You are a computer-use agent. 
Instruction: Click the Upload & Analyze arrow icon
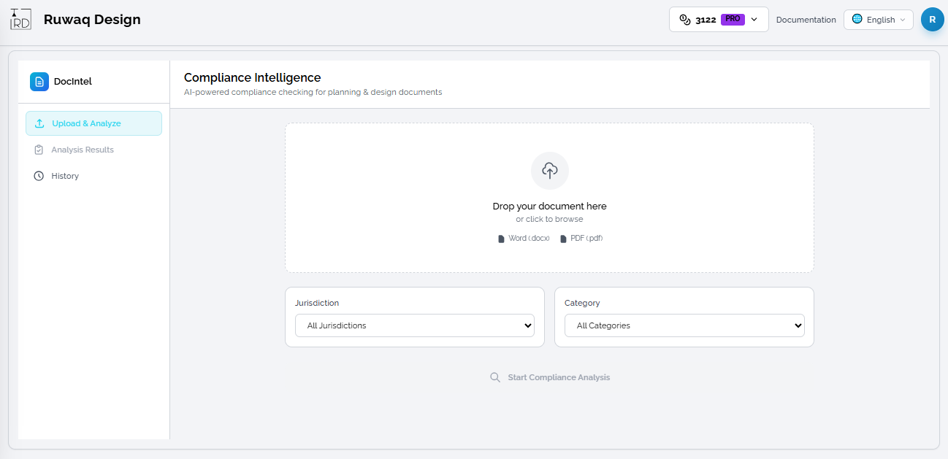coord(39,123)
